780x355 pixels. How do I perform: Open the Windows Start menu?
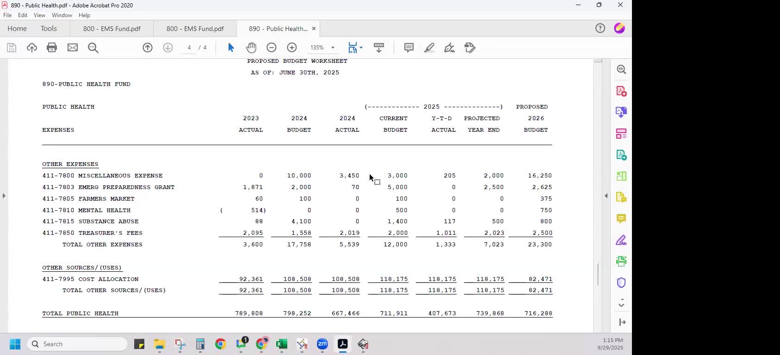click(15, 344)
